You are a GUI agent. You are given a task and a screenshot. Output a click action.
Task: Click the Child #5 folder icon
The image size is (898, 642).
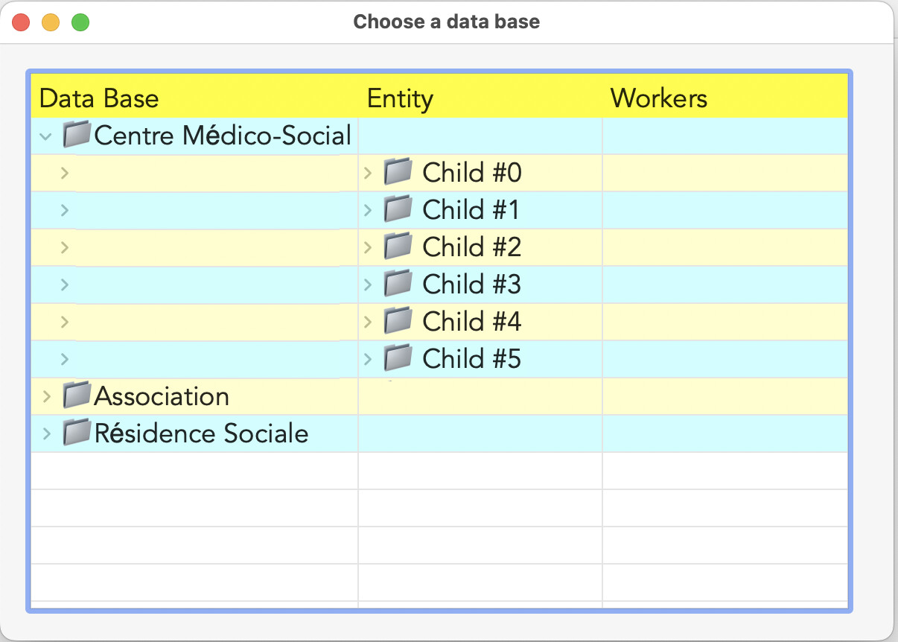pyautogui.click(x=398, y=358)
